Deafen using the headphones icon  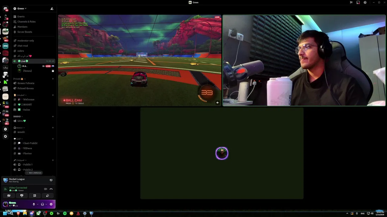42,204
